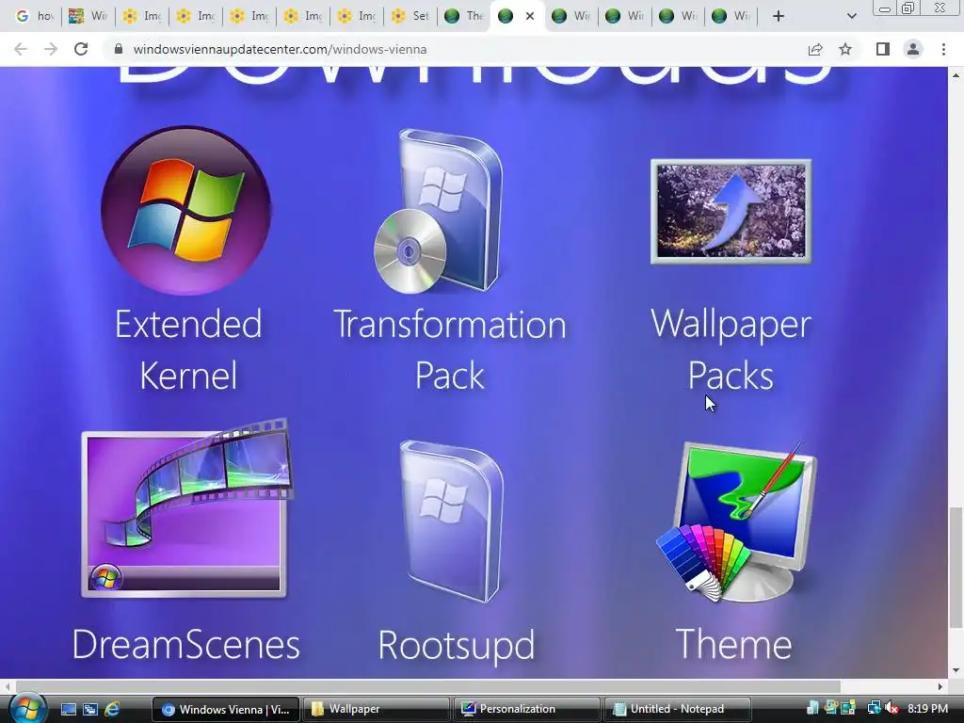
Task: Open a new browser tab
Action: (779, 16)
